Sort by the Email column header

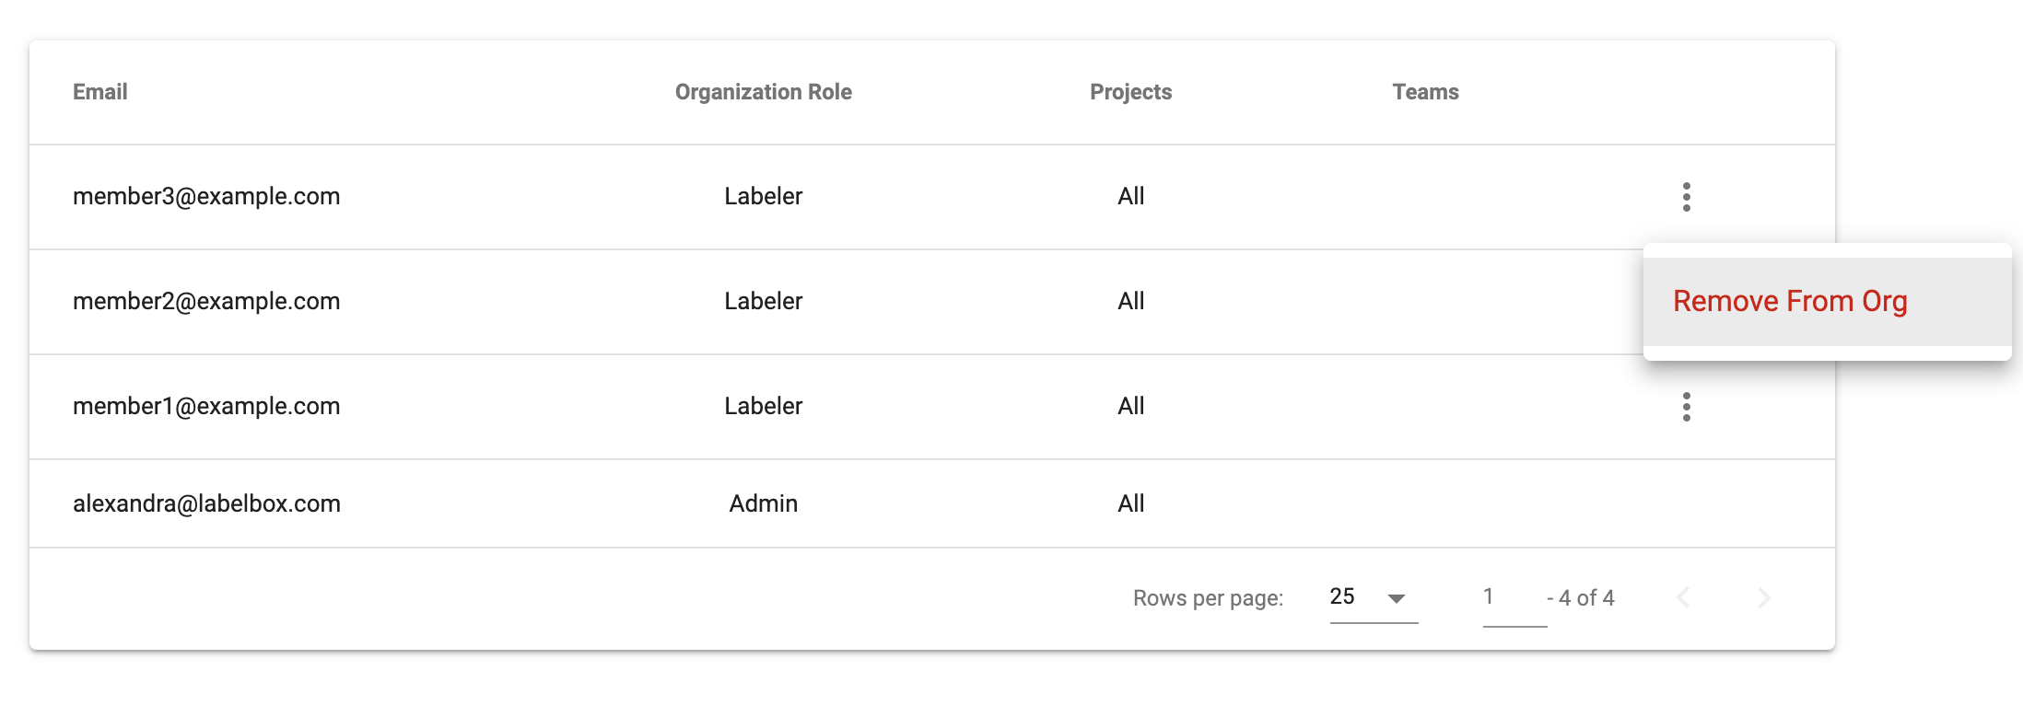[100, 92]
